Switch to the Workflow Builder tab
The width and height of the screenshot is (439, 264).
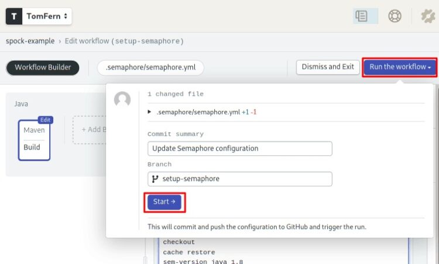tap(43, 68)
